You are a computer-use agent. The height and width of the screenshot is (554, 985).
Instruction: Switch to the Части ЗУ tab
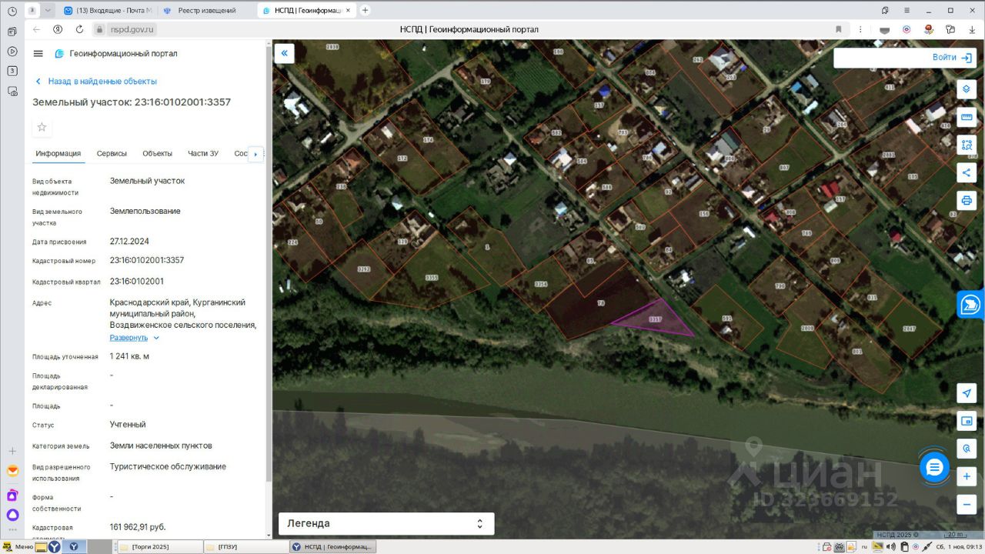tap(203, 153)
